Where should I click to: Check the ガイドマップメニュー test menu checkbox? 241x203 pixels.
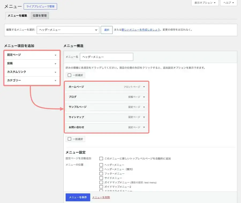[x=101, y=182]
